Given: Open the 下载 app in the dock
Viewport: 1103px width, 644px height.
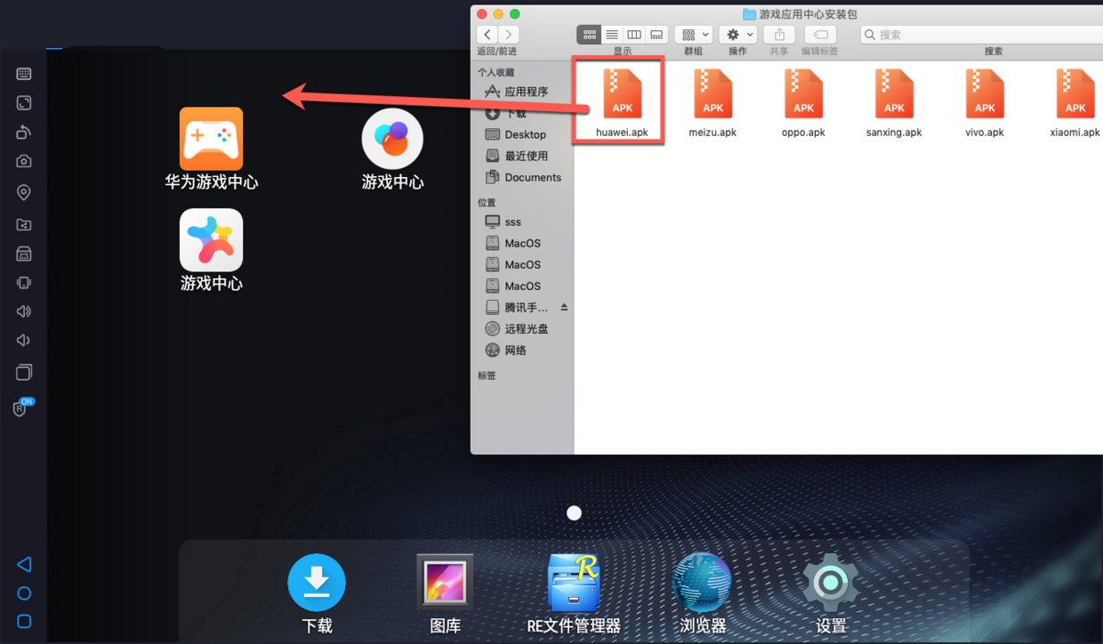Looking at the screenshot, I should tap(317, 594).
